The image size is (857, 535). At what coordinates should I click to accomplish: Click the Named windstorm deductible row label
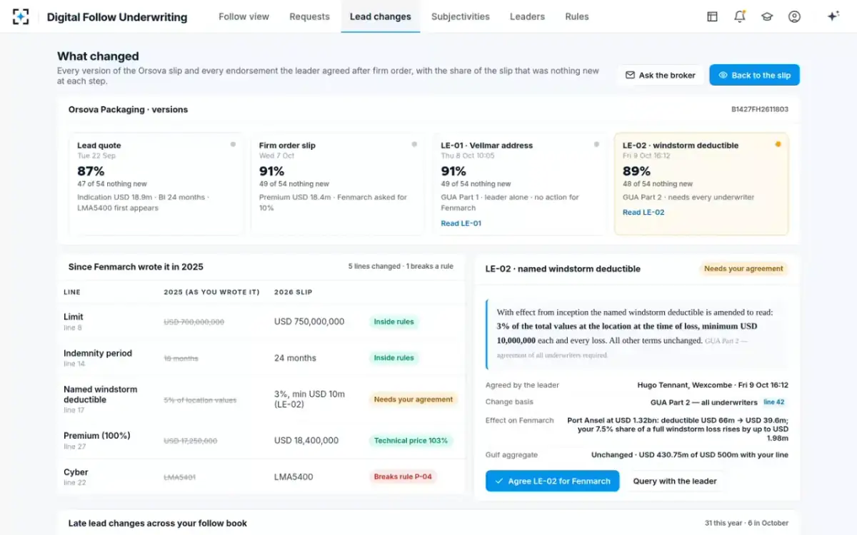point(100,394)
